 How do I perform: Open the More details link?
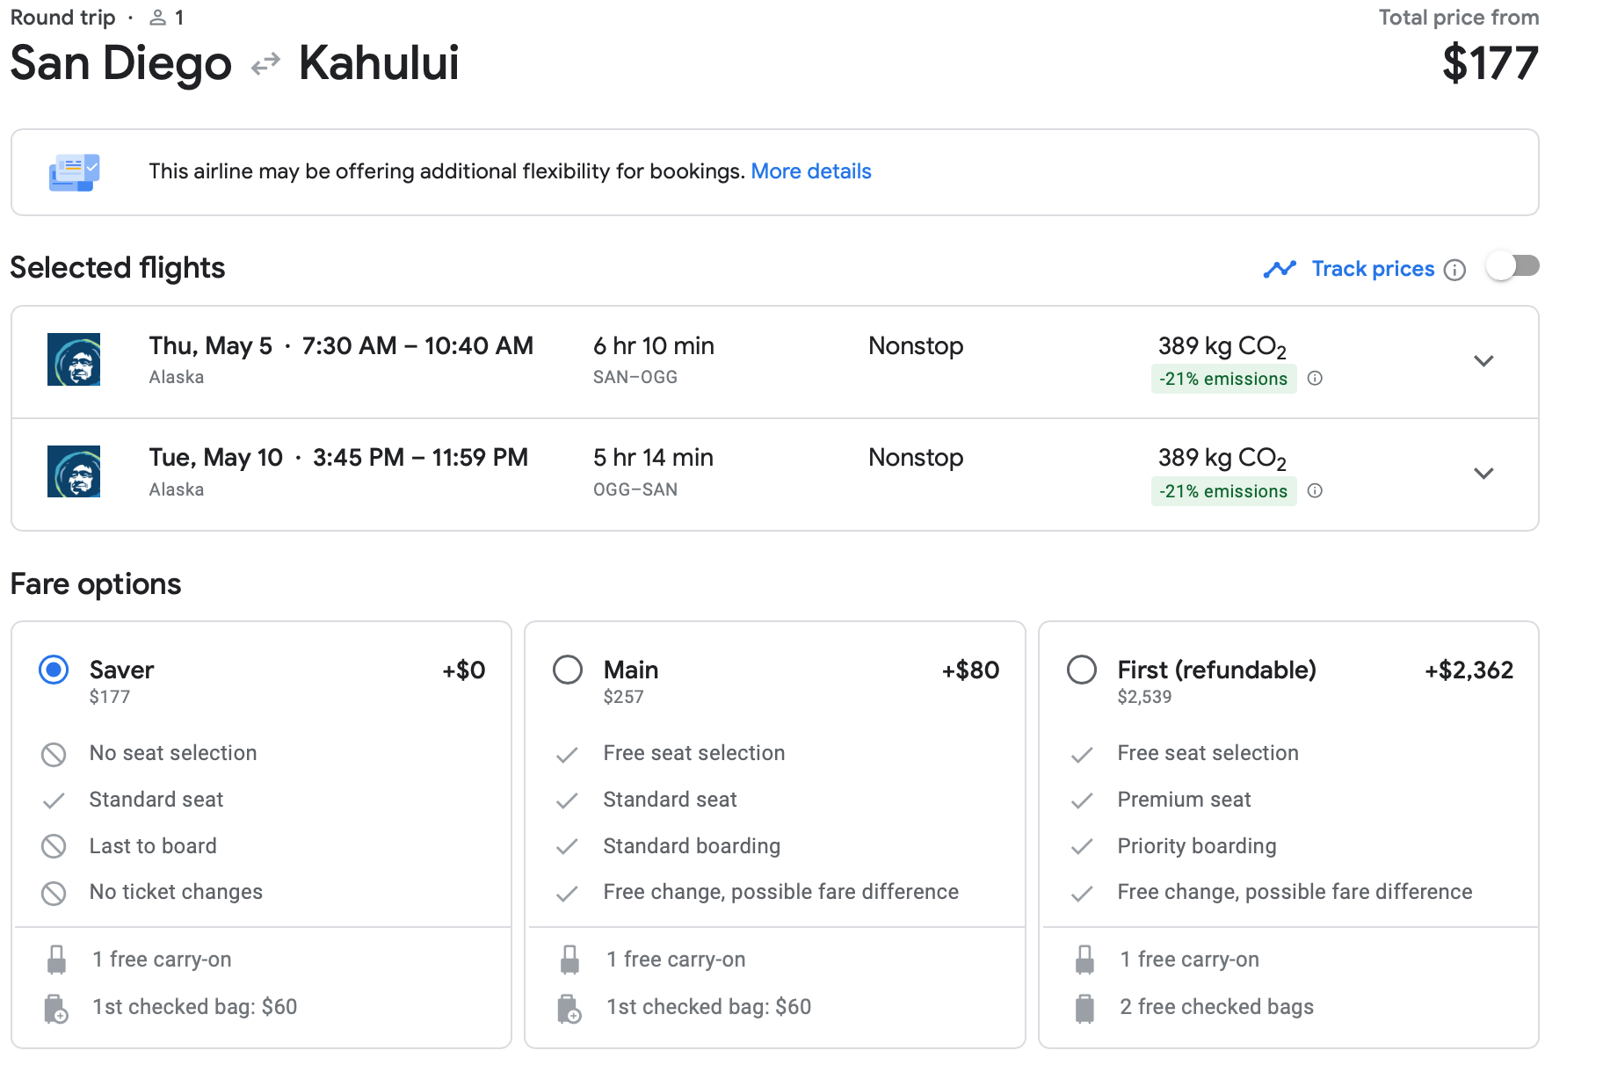(x=810, y=171)
